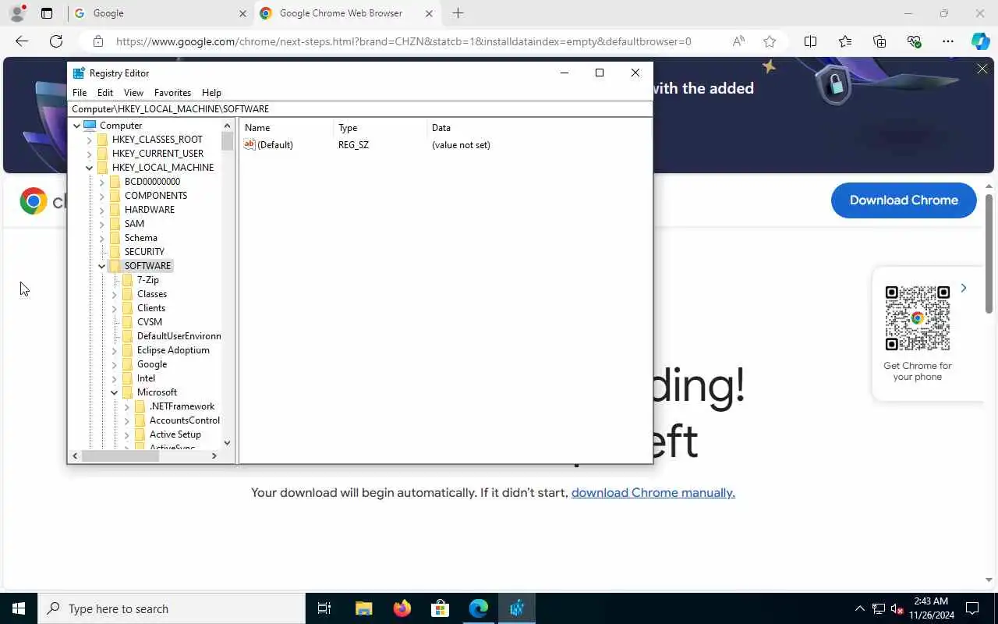998x624 pixels.
Task: Click the Edge URL address field
Action: click(x=403, y=41)
